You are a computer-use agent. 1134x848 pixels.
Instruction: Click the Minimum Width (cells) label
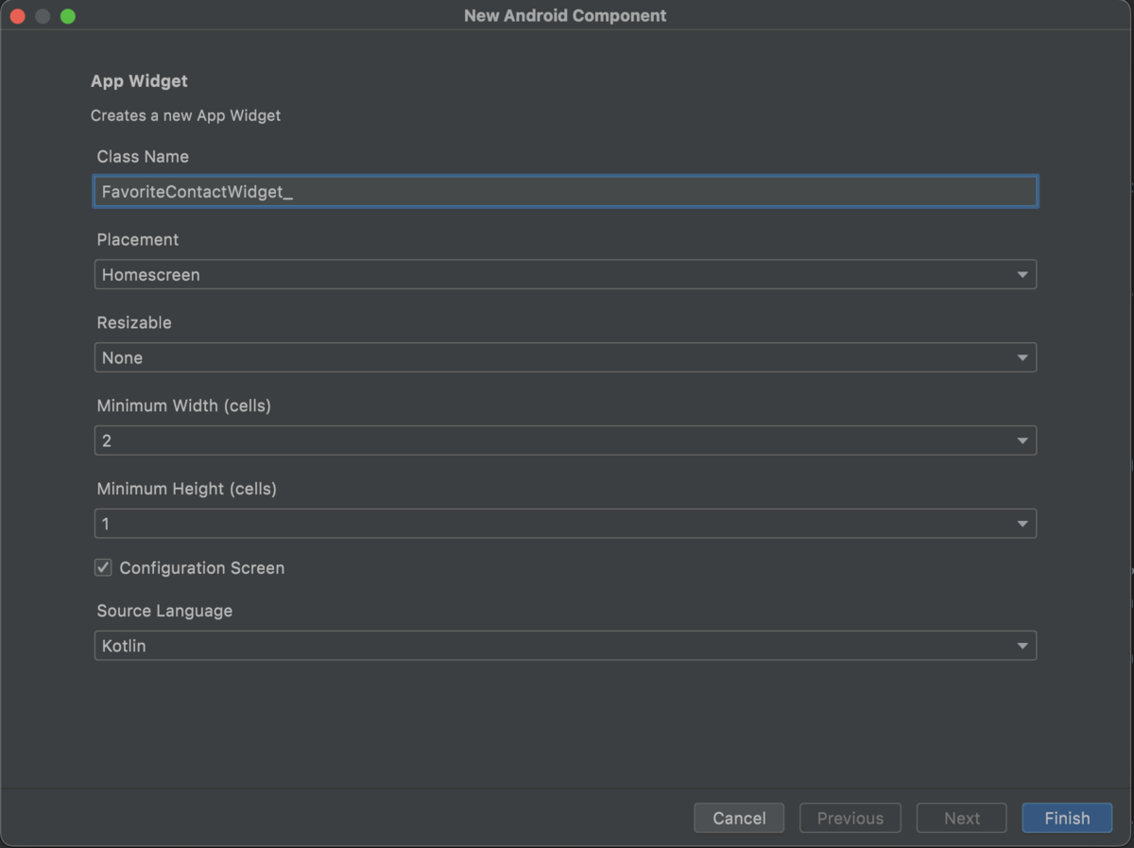[184, 406]
